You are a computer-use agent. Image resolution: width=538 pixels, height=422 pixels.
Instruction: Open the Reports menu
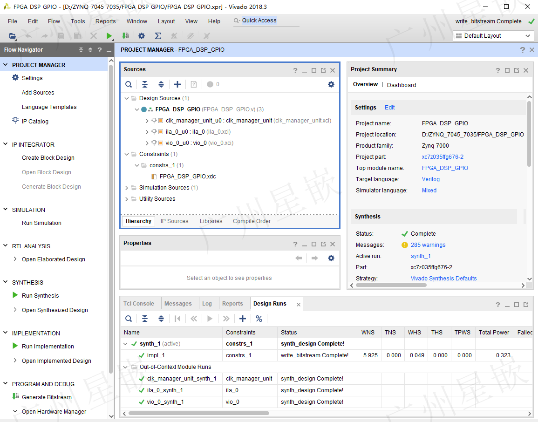105,21
